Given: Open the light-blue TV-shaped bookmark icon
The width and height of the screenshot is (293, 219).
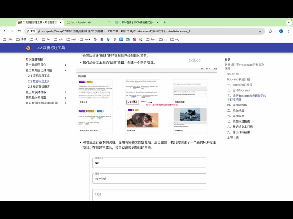Looking at the screenshot, I should click(x=128, y=39).
